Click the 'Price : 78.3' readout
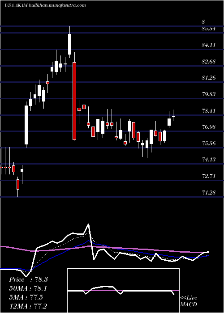 click(x=28, y=279)
